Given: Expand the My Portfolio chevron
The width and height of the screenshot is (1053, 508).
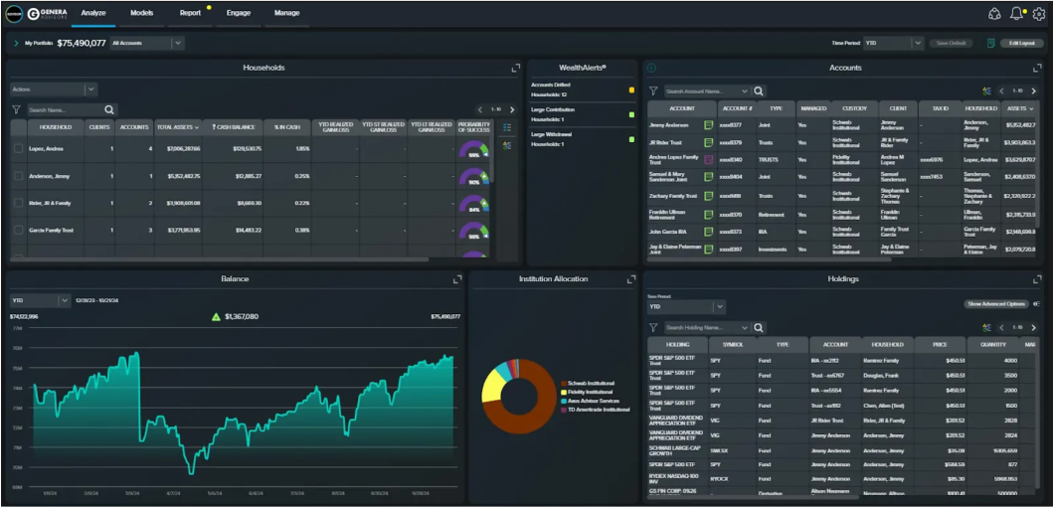Looking at the screenshot, I should click(16, 43).
